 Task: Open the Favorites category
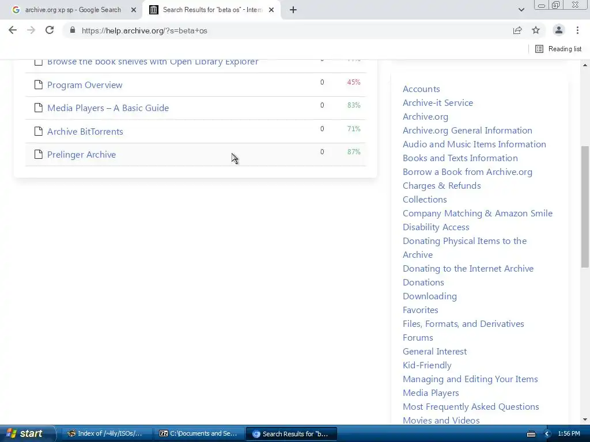pos(420,310)
